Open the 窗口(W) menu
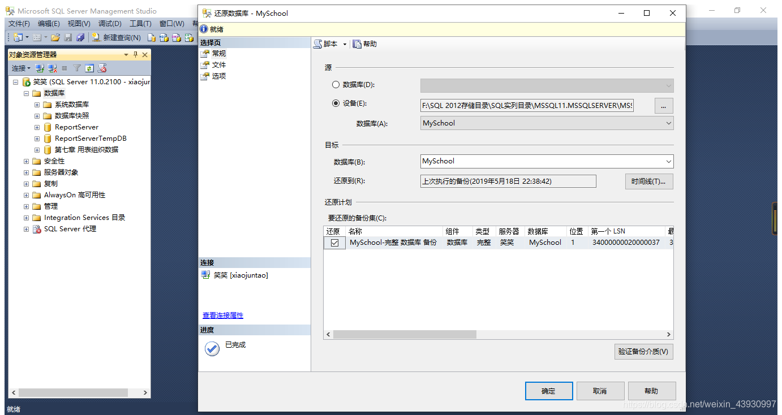The image size is (782, 415). pyautogui.click(x=172, y=24)
